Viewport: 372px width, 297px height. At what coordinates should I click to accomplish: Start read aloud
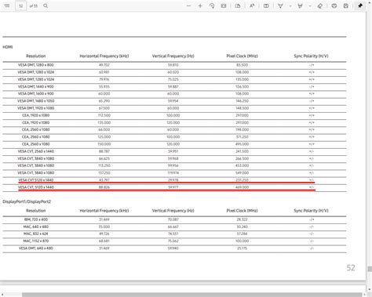pos(252,5)
